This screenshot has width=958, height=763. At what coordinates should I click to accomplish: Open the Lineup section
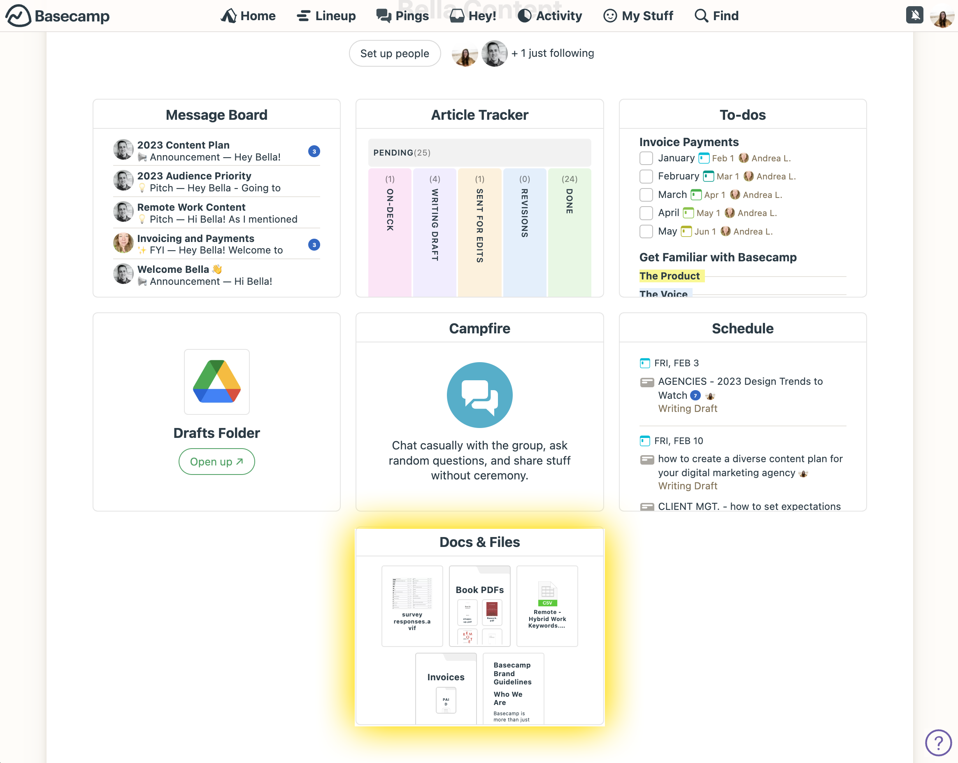pos(325,16)
